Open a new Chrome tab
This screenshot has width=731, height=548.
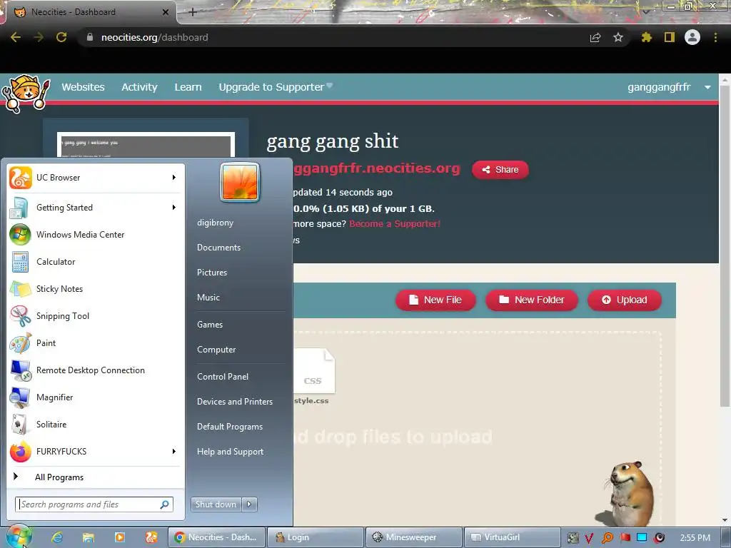(193, 12)
